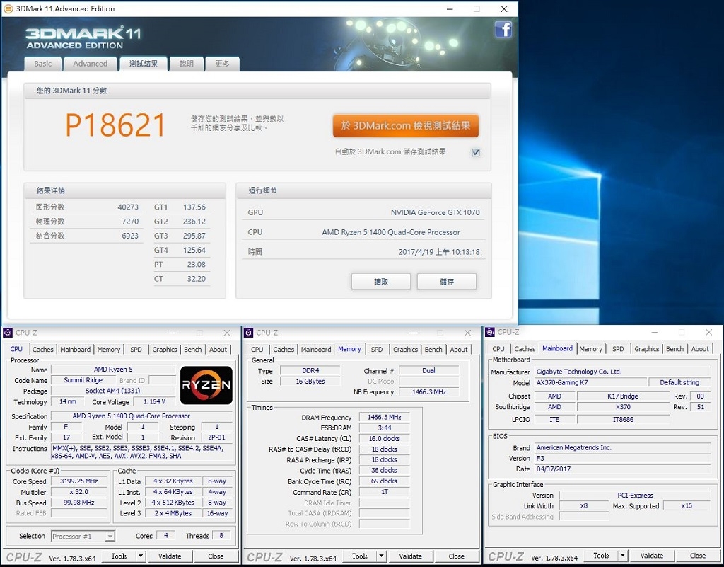Image resolution: width=724 pixels, height=567 pixels.
Task: Click the combined score value 6923
Action: click(x=130, y=236)
